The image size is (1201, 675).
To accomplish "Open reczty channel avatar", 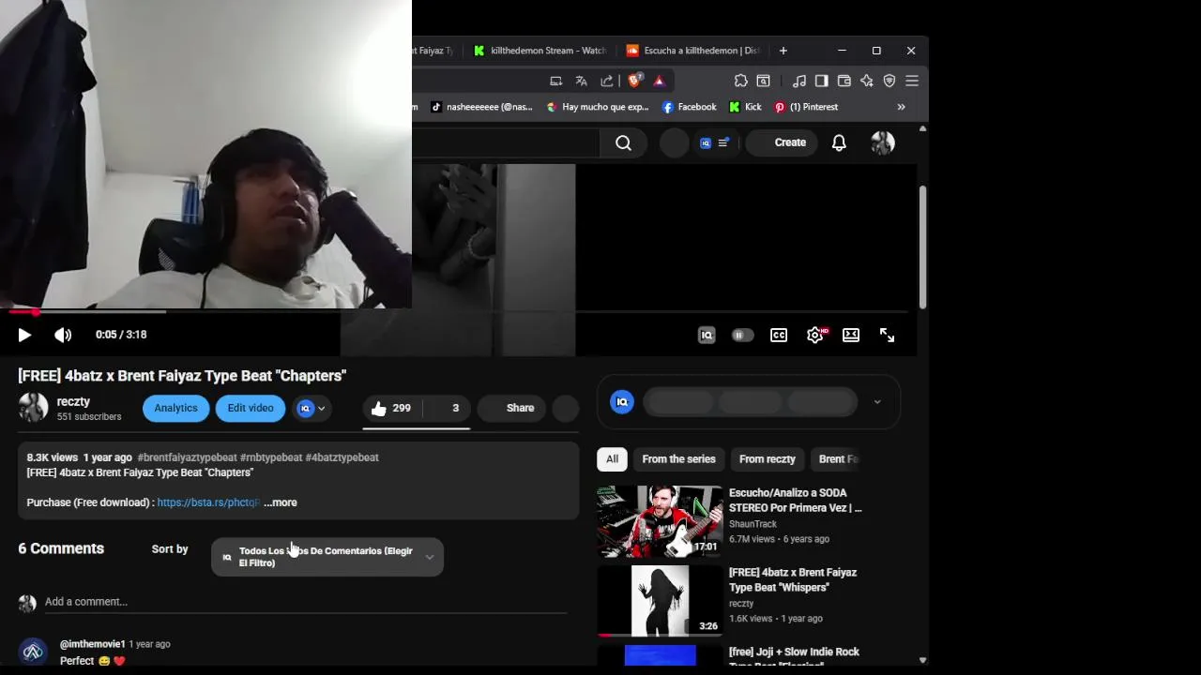I will point(33,408).
